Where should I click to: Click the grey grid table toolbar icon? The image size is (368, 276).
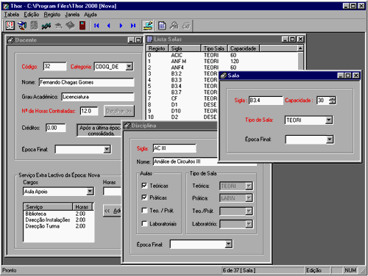tap(34, 26)
